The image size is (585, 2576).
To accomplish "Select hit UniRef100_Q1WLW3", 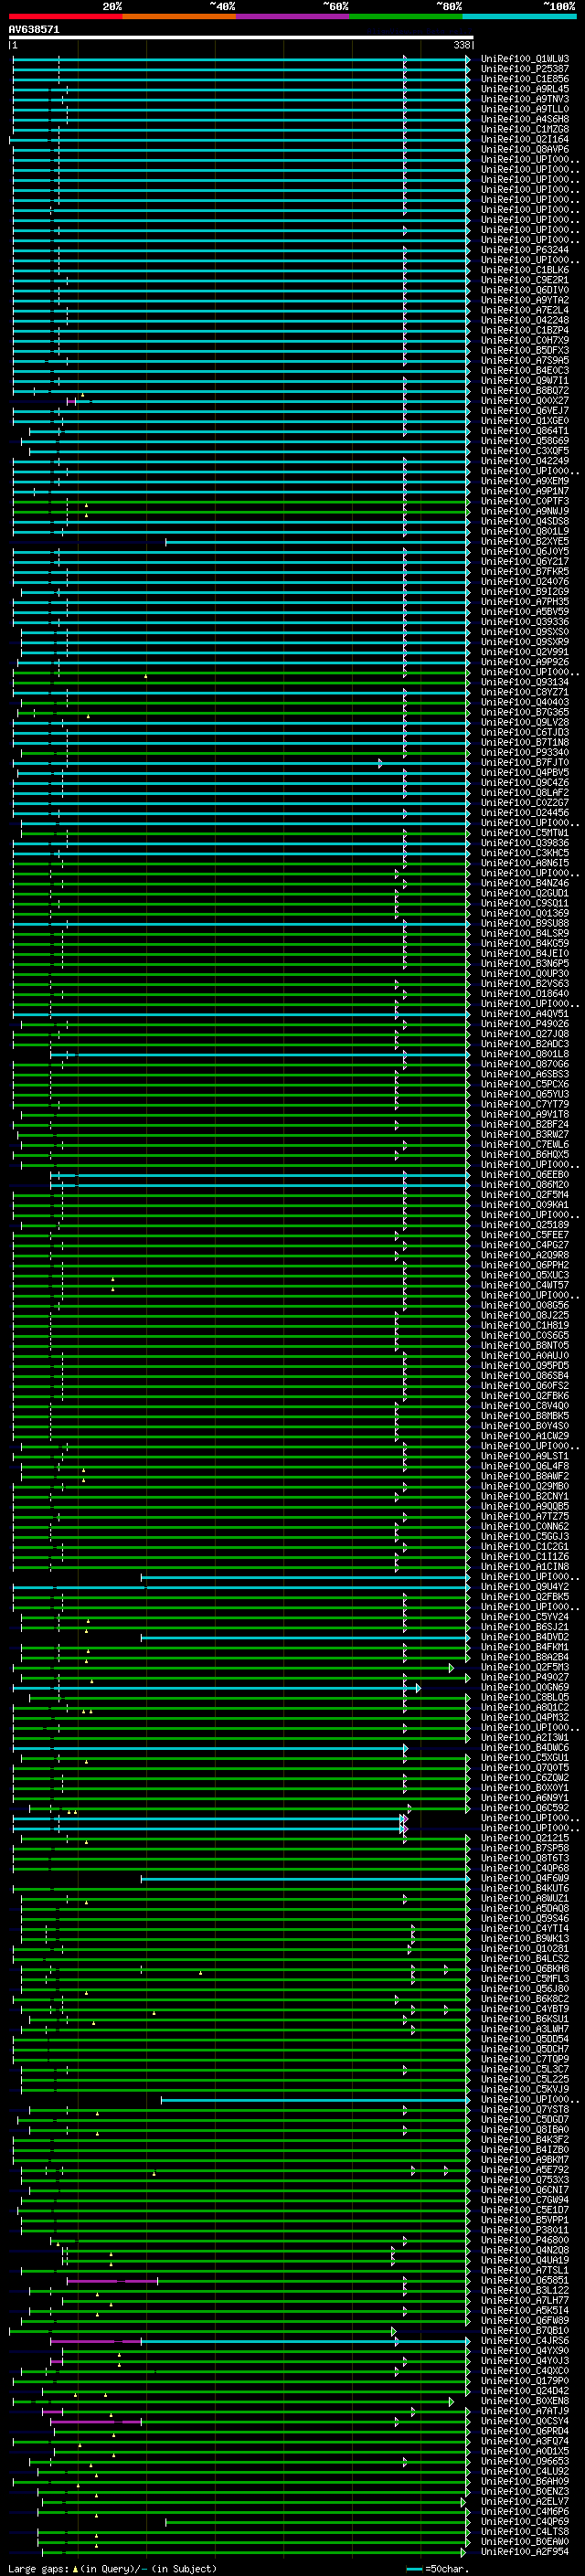I will click(525, 59).
